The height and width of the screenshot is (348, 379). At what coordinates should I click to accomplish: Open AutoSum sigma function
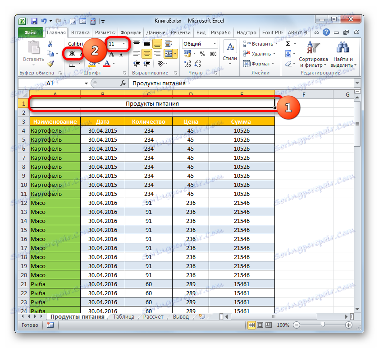coord(288,44)
